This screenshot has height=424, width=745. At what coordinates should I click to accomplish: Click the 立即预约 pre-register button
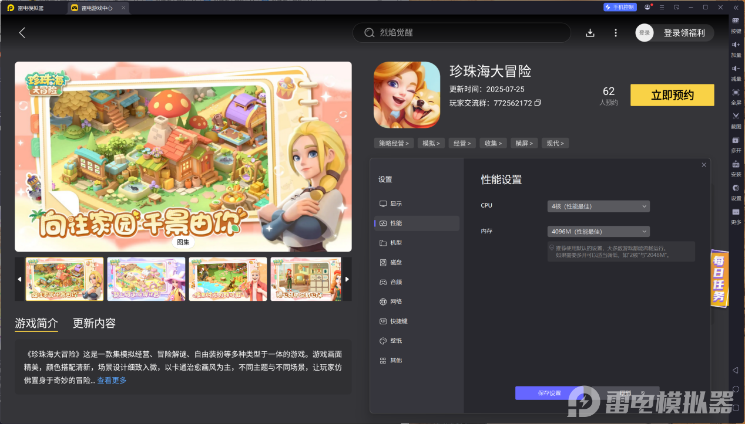pyautogui.click(x=672, y=94)
